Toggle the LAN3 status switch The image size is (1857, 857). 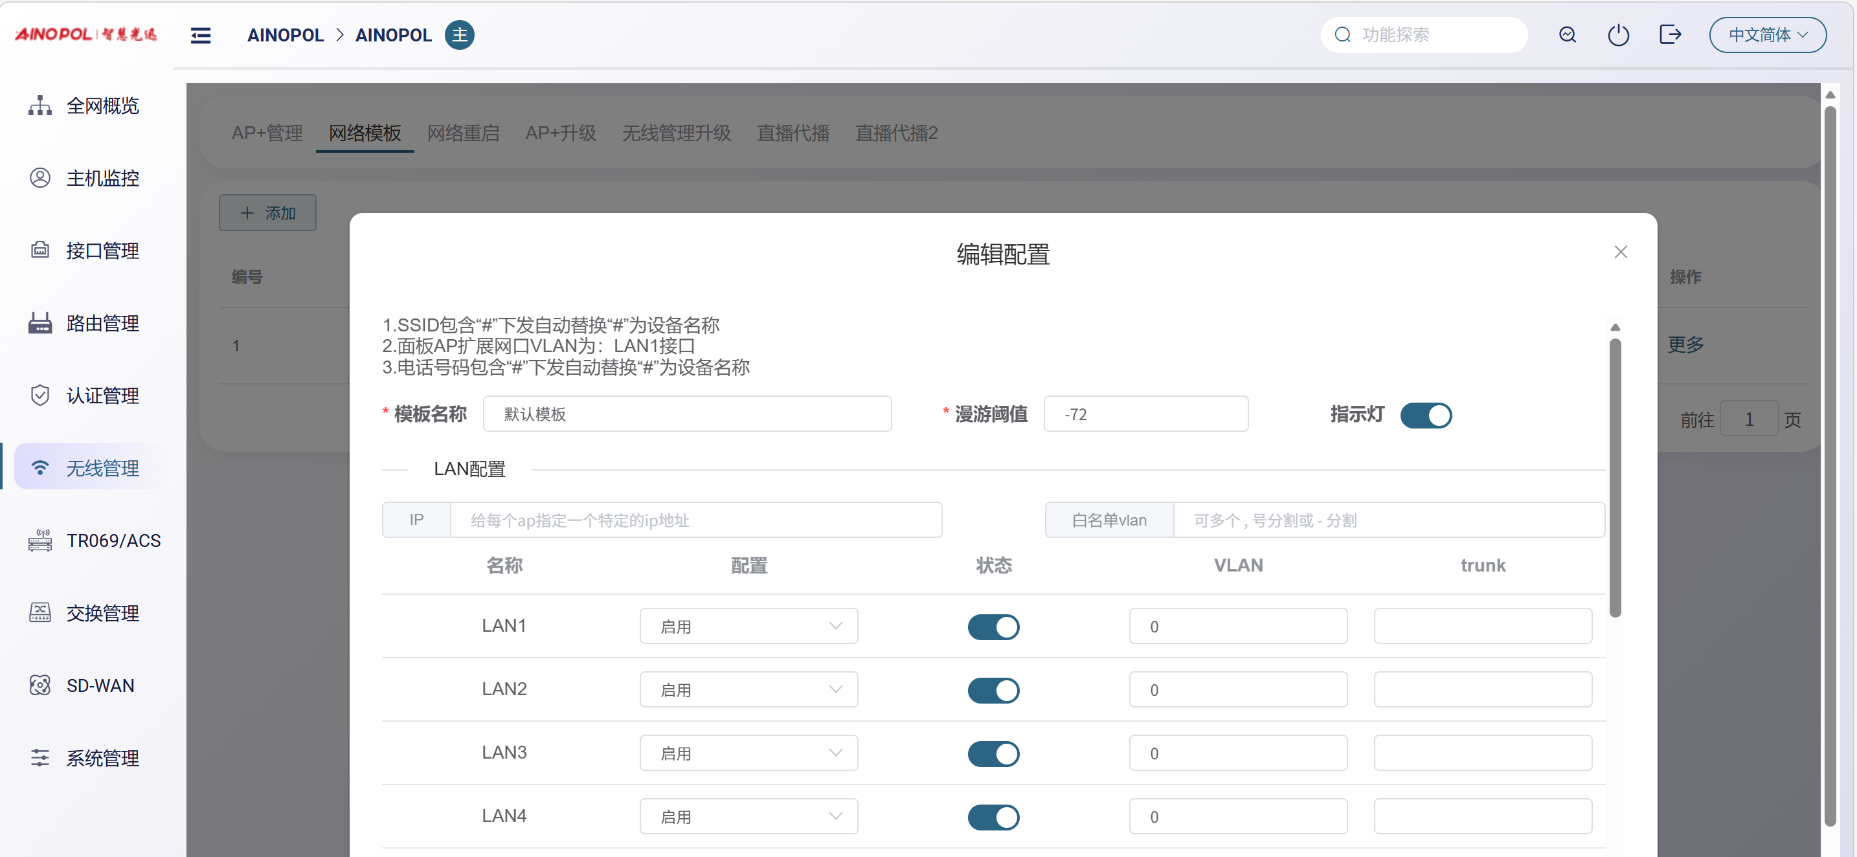[993, 753]
